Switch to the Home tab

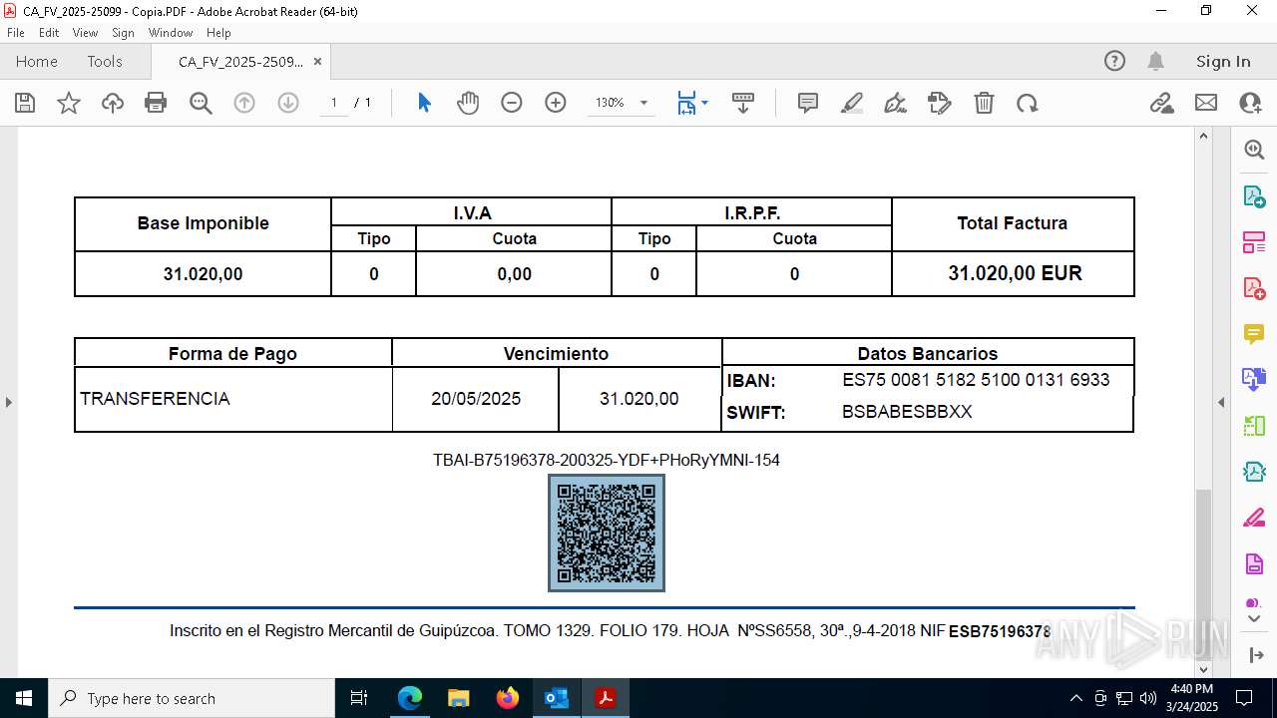[37, 62]
